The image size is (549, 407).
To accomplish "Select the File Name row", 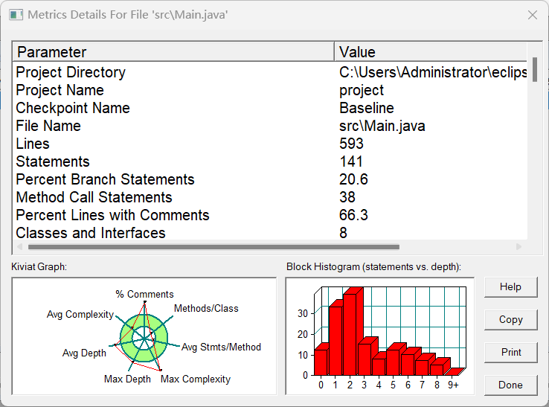I will pos(269,126).
